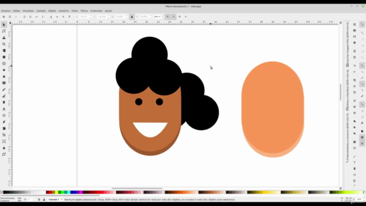Select the Pen Bezier tool
This screenshot has width=366, height=206.
[x=4, y=96]
